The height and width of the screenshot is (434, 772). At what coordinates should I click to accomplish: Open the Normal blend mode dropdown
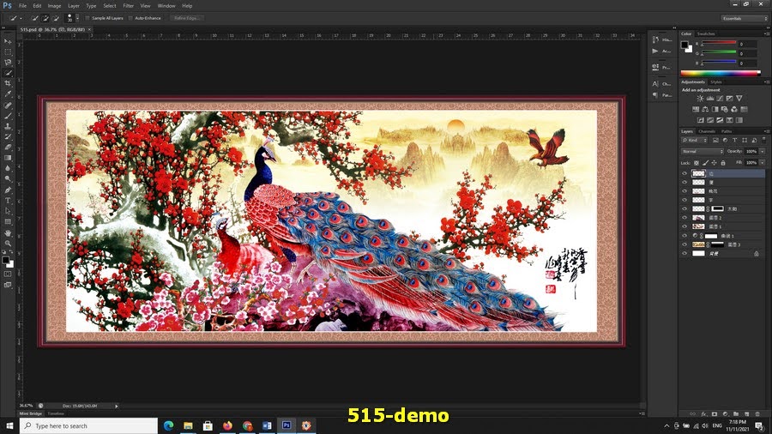tap(702, 152)
